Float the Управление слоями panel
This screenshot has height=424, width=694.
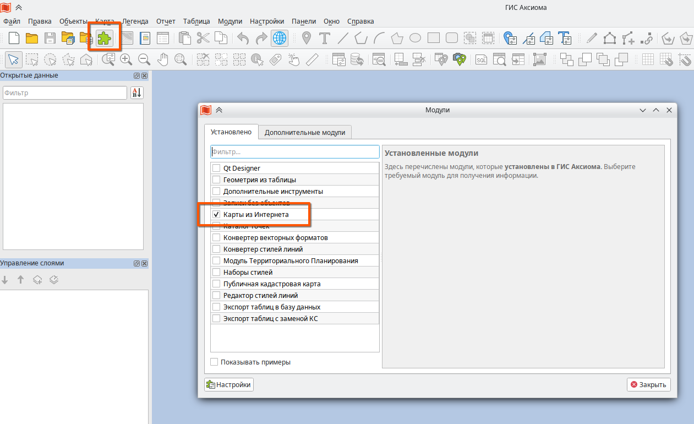point(136,263)
